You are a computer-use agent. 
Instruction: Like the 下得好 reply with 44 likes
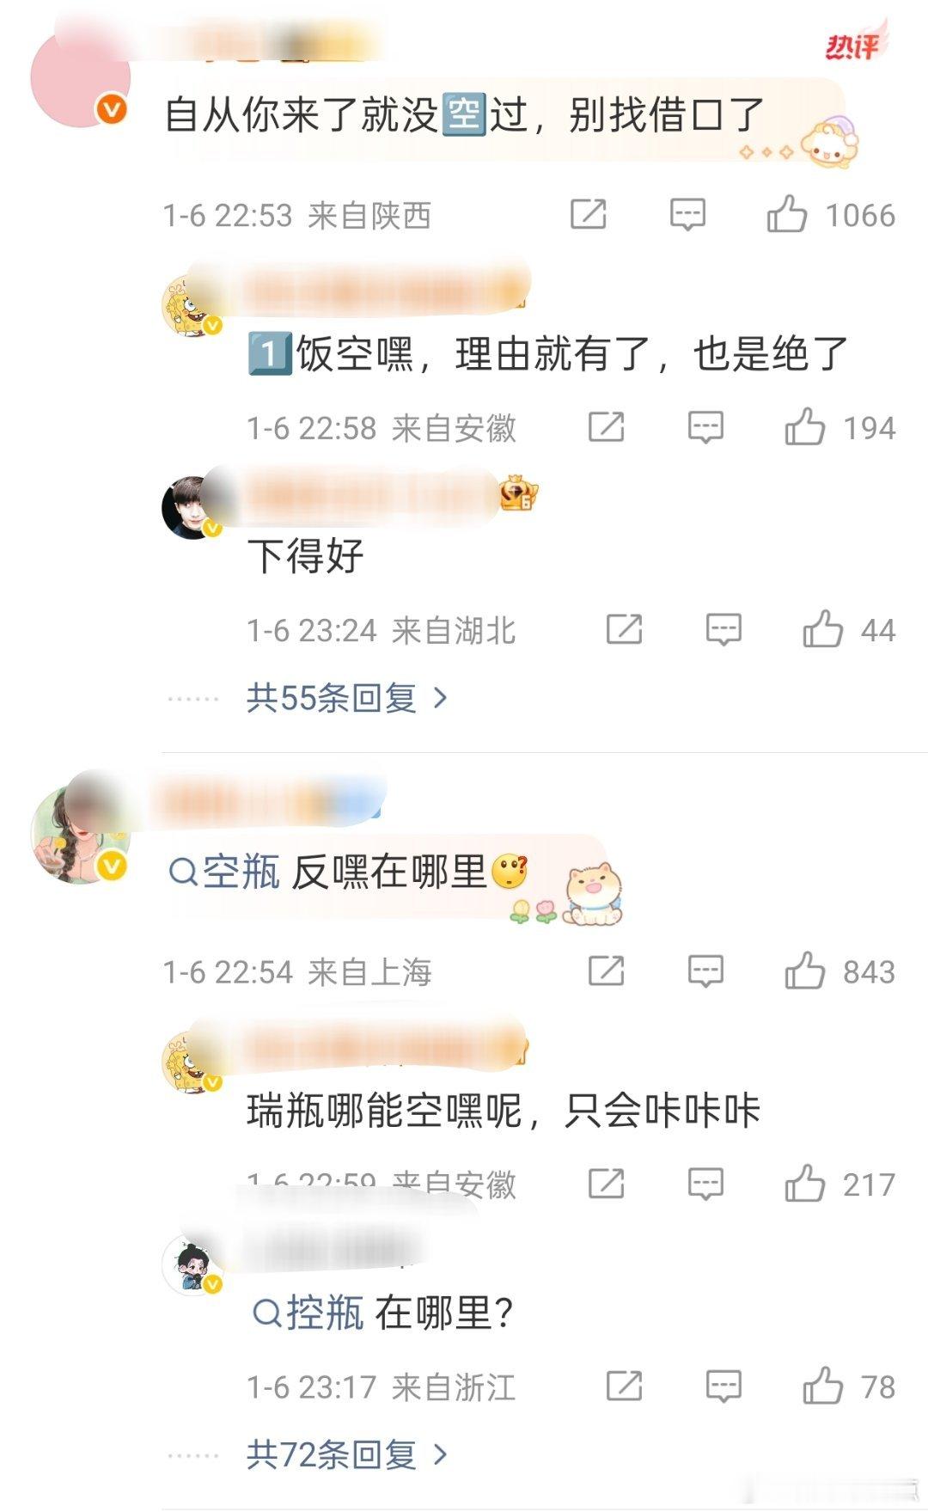click(x=822, y=629)
